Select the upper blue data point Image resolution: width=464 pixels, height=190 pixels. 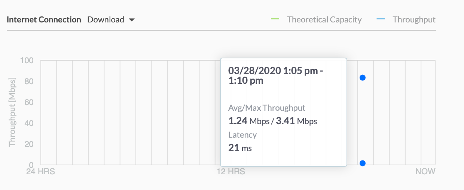pos(362,78)
